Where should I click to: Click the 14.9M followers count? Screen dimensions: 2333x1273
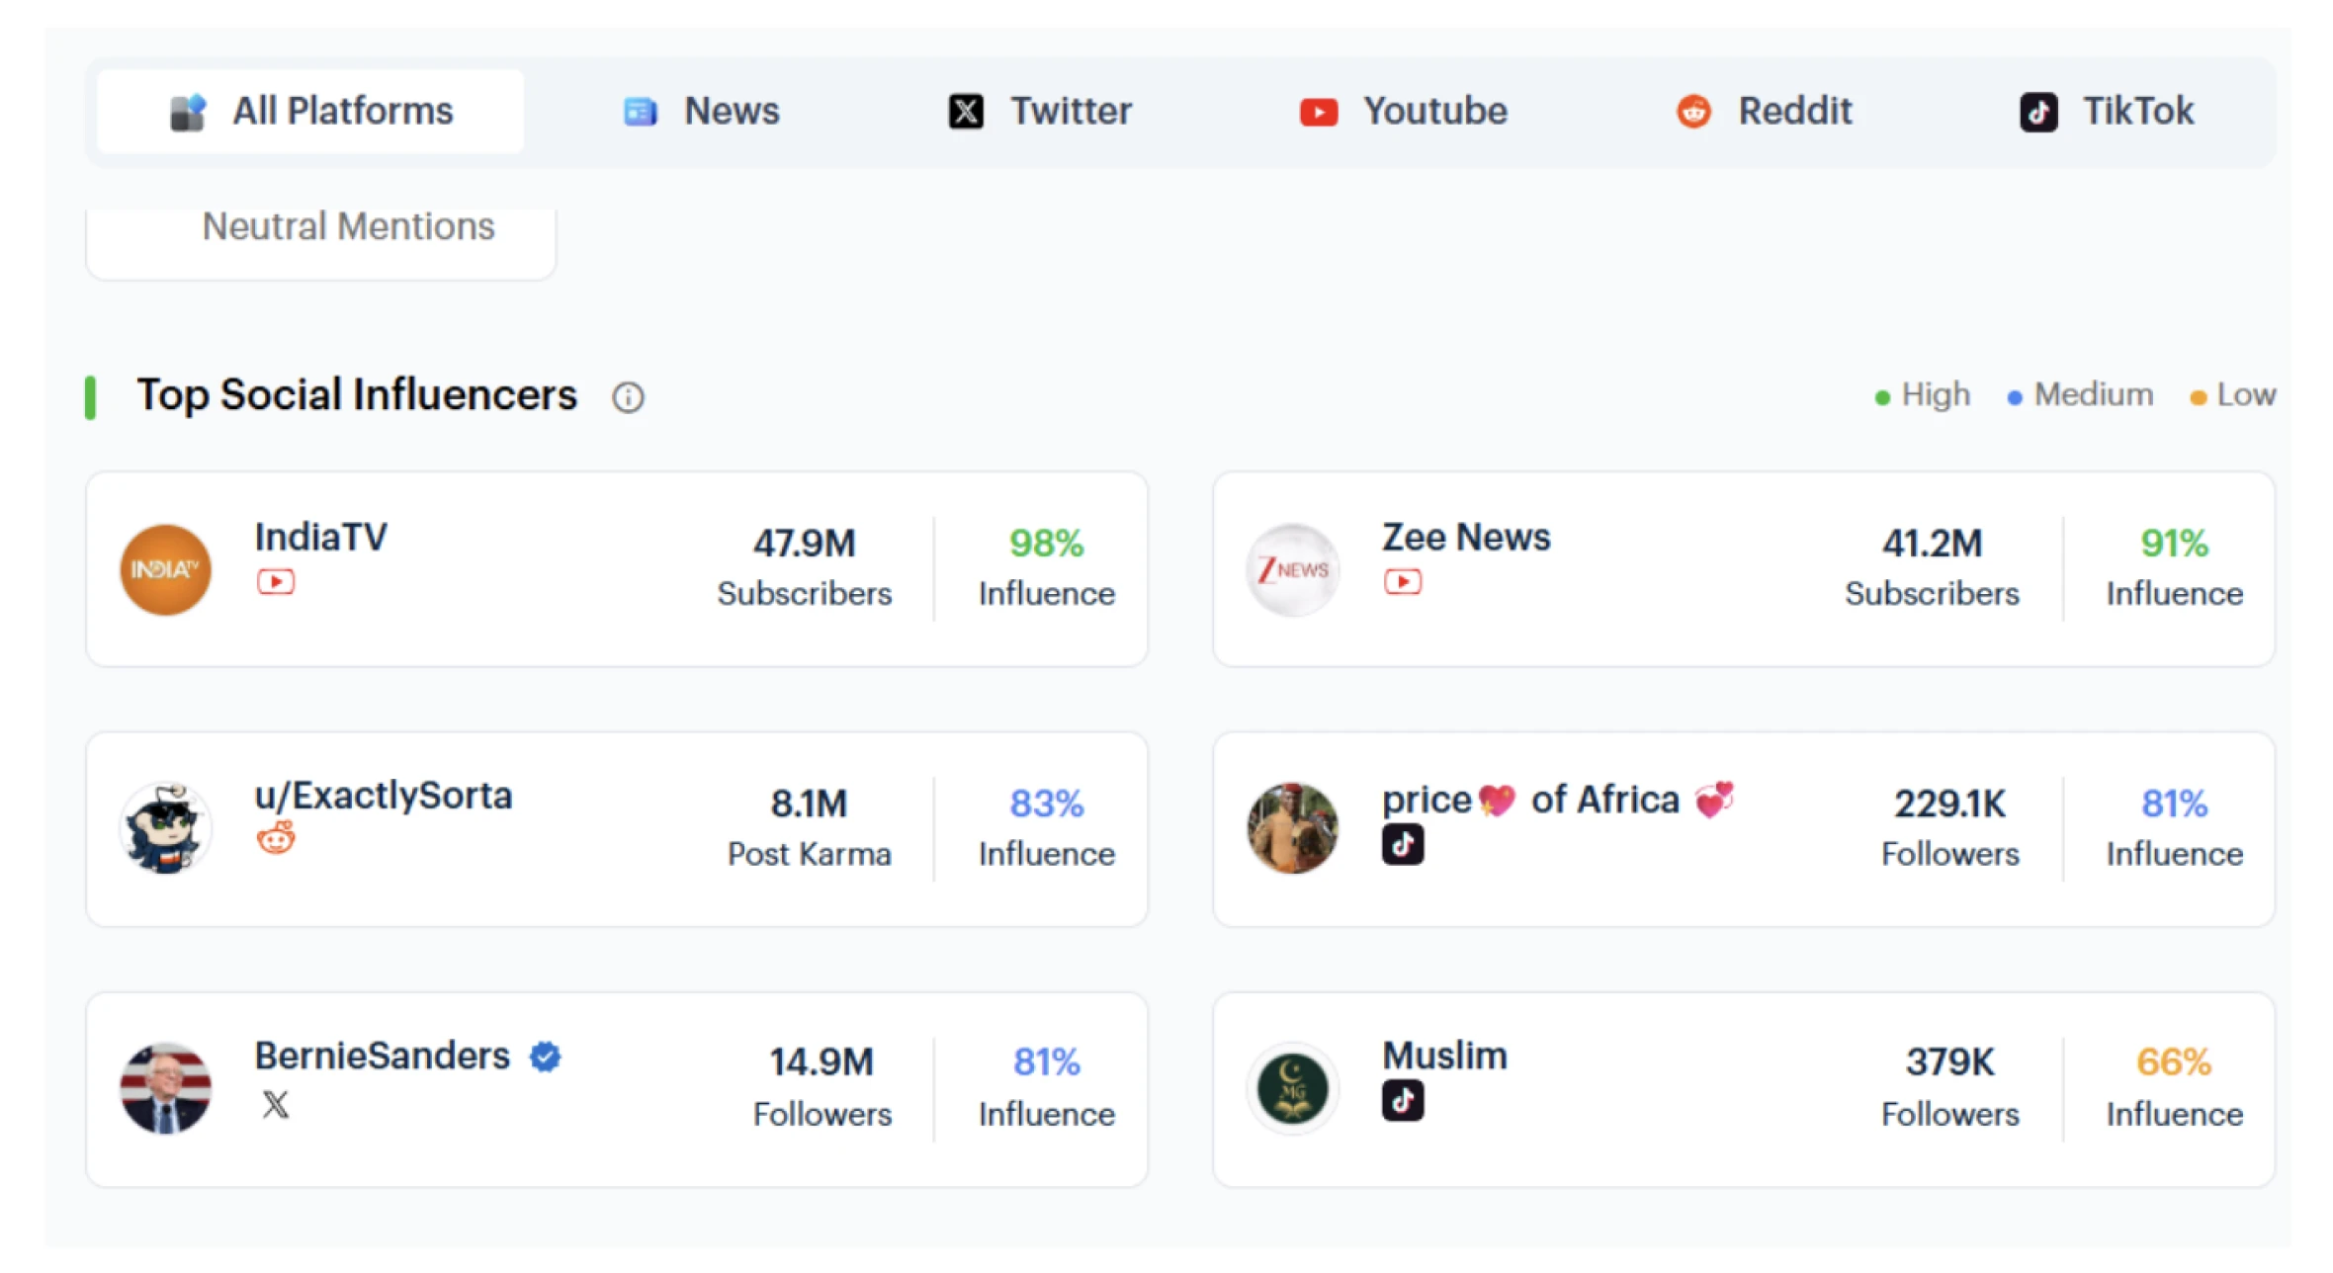(821, 1062)
